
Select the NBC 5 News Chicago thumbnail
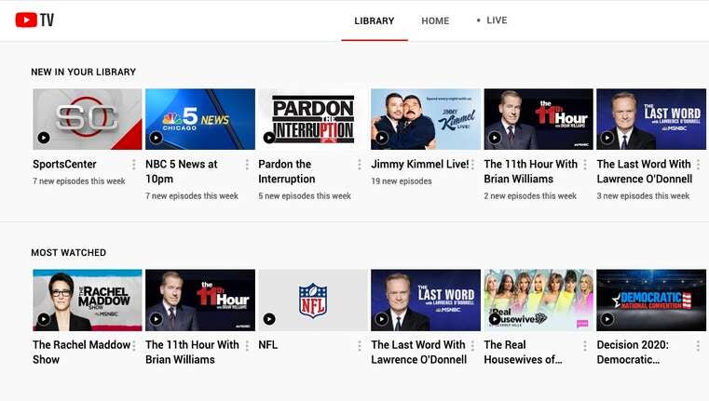(200, 119)
